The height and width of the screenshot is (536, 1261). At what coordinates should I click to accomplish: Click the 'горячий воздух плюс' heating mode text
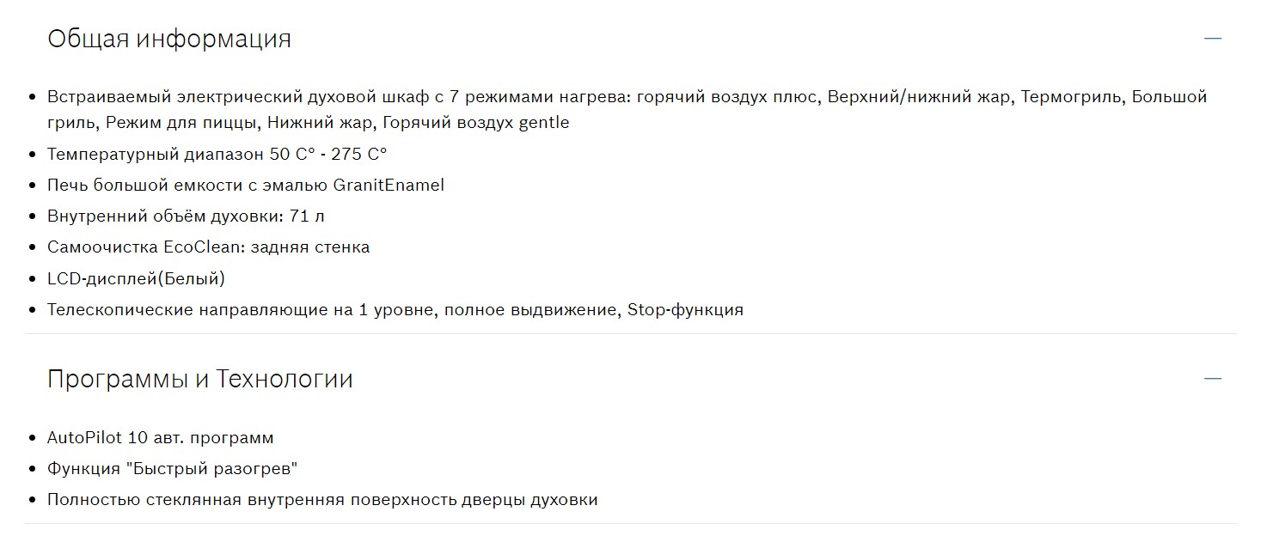point(727,97)
